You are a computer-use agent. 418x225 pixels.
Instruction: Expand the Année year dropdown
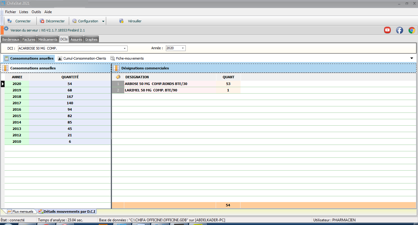pos(183,48)
